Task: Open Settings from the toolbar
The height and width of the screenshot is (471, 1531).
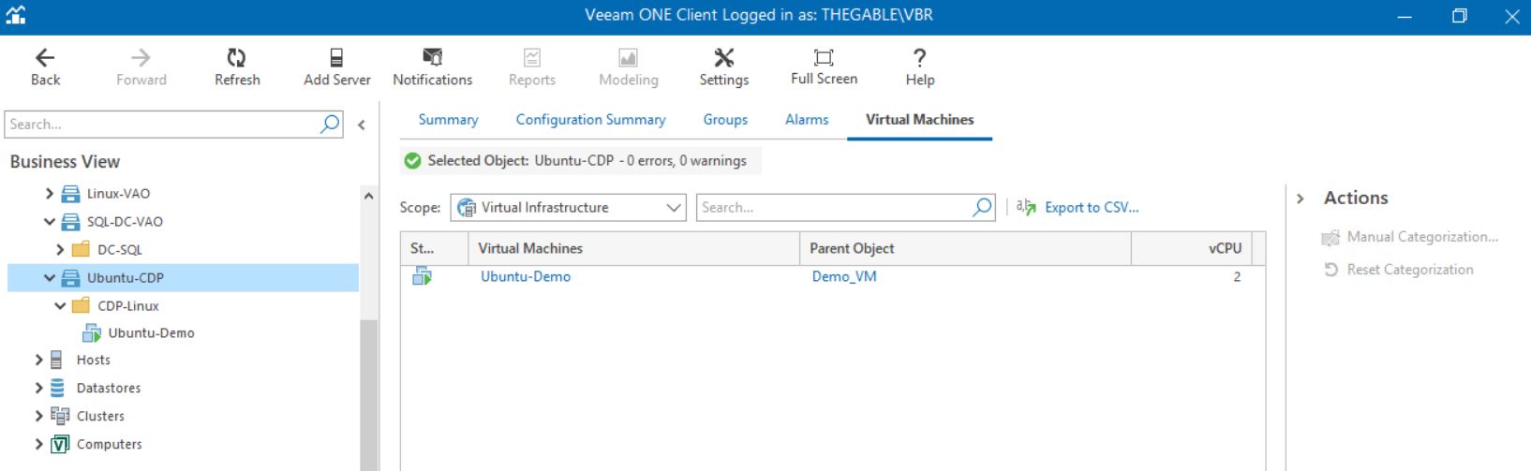Action: [x=723, y=58]
